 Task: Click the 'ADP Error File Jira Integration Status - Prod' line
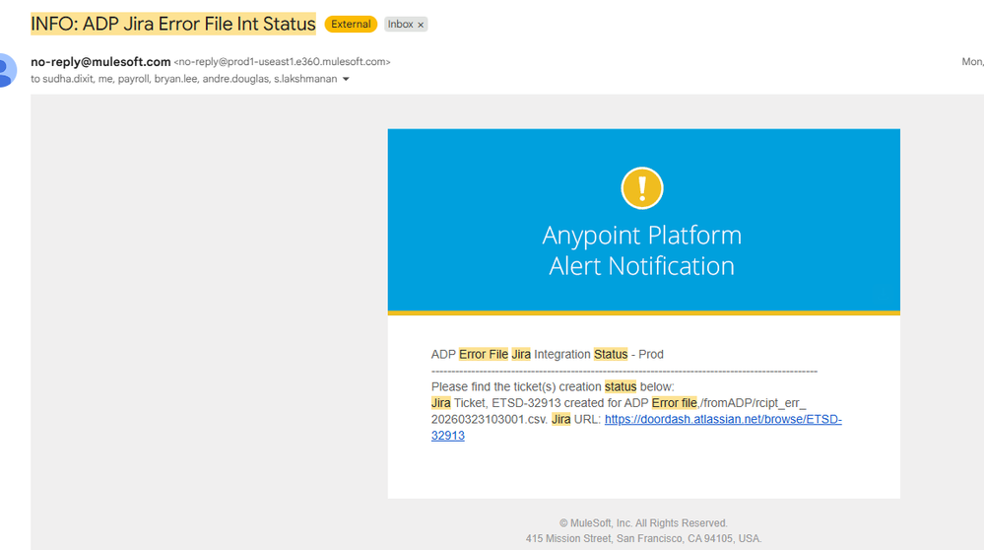[548, 354]
